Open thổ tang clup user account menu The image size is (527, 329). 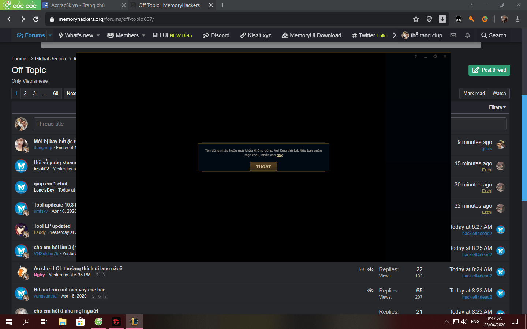pos(422,35)
